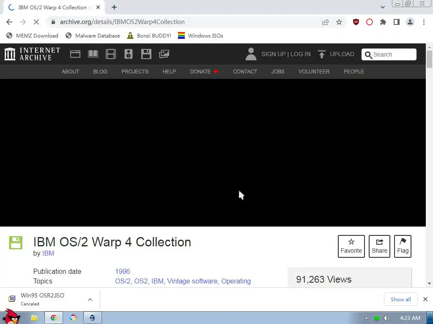The width and height of the screenshot is (433, 324).
Task: Click the Show all downloads button
Action: tap(400, 299)
